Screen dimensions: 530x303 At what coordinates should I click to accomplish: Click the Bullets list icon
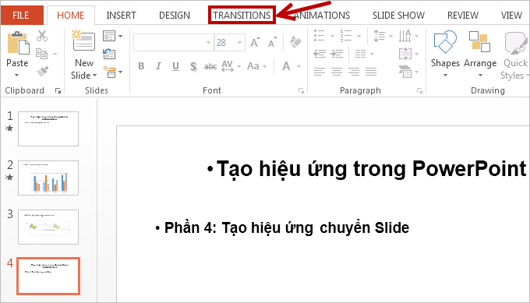tap(320, 36)
